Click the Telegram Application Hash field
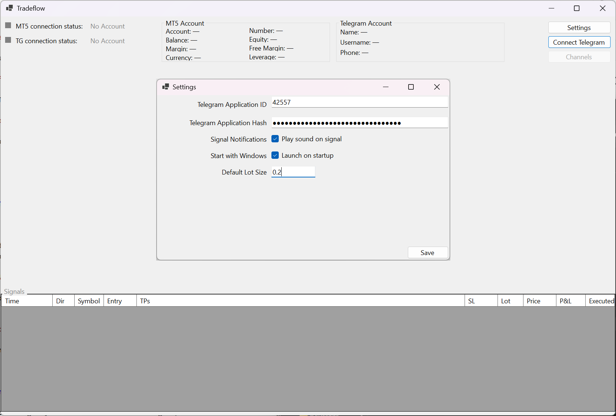 coord(360,123)
